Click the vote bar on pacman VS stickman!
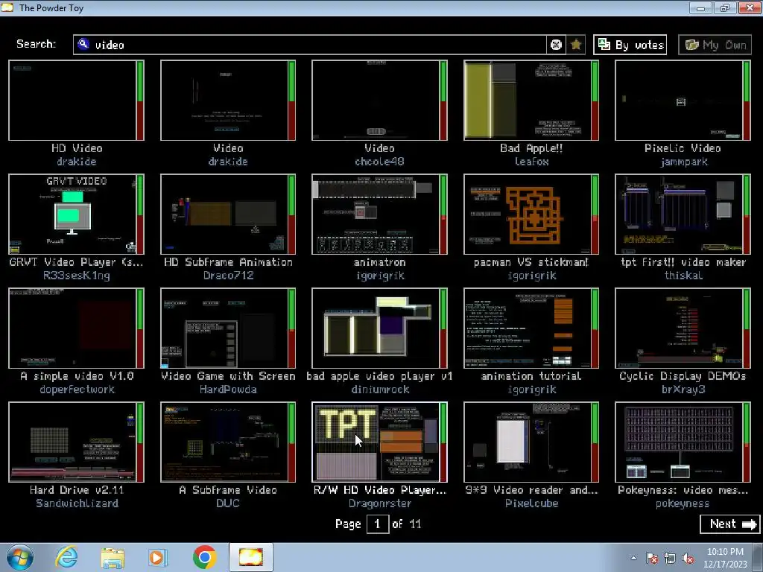 pos(595,214)
